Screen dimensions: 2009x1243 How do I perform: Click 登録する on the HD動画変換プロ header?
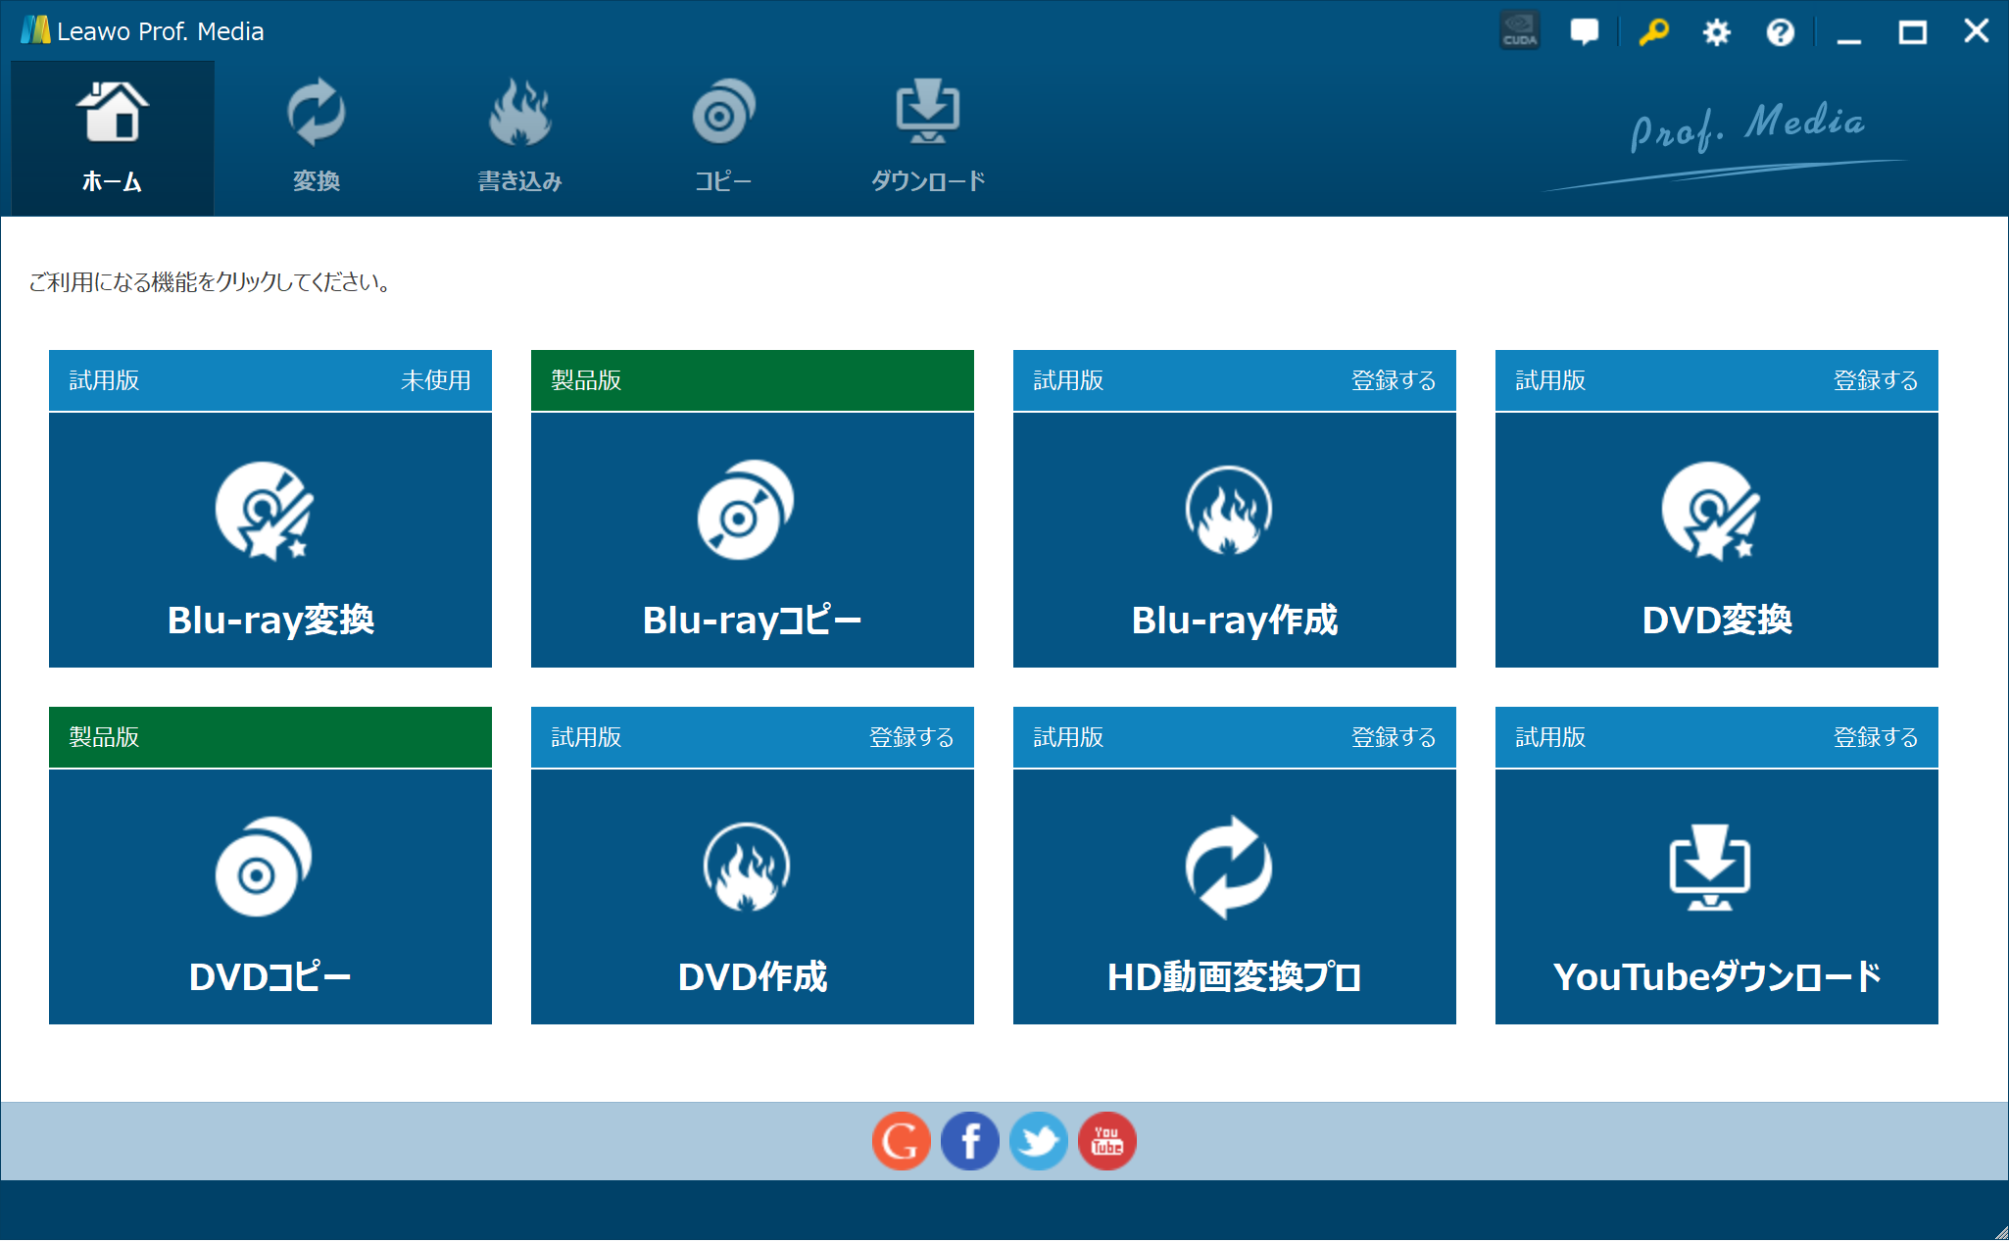[1393, 737]
